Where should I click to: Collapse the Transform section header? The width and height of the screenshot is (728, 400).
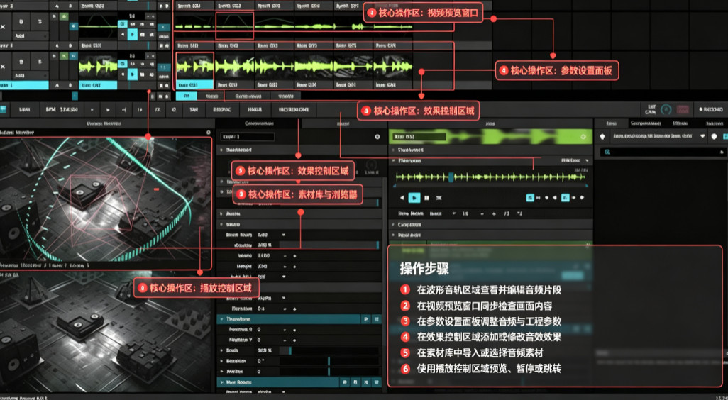pos(221,319)
